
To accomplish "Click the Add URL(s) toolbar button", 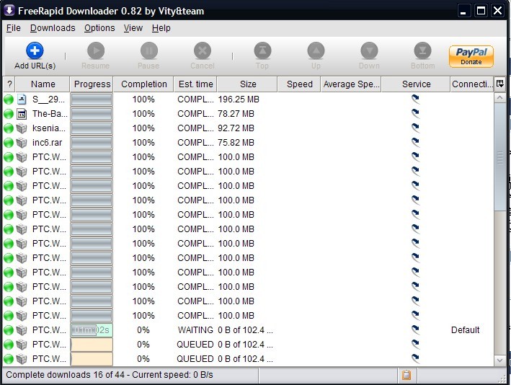I will click(35, 56).
